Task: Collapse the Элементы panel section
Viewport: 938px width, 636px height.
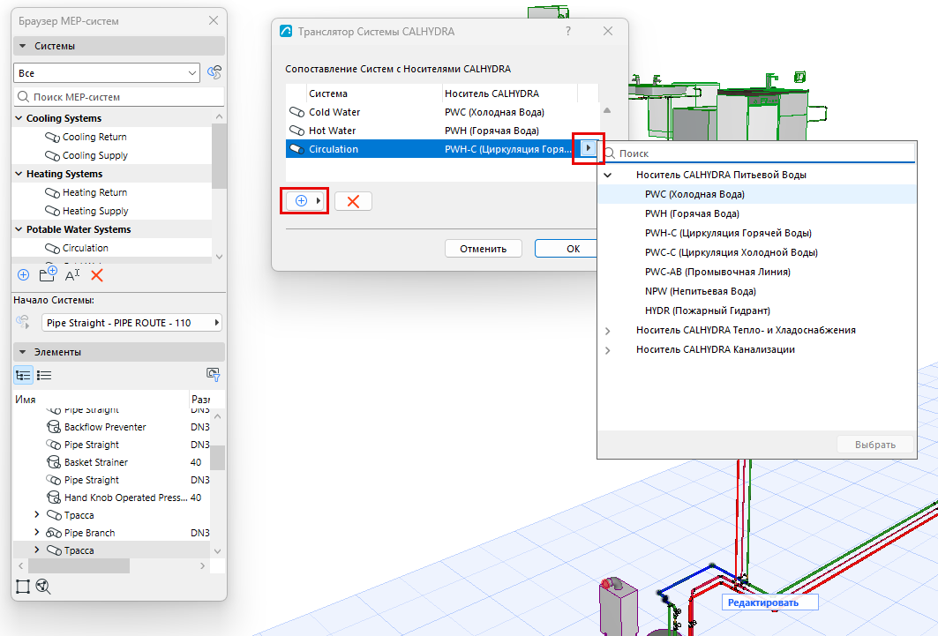Action: (23, 352)
